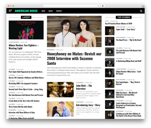Open The Band Perry – "Hip To My Heart"
The image size is (151, 128).
pyautogui.click(x=129, y=40)
